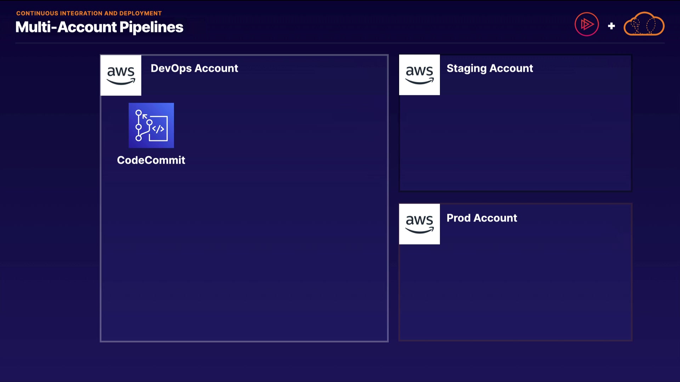Click the Continuous Integration and Deployment subtitle

pyautogui.click(x=89, y=13)
